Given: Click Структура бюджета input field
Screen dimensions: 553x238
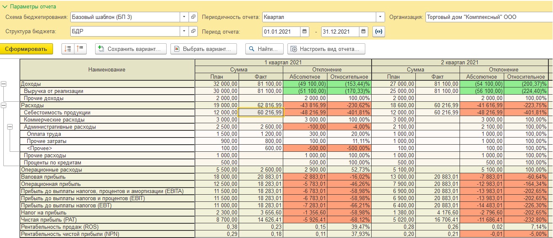Looking at the screenshot, I should 125,32.
